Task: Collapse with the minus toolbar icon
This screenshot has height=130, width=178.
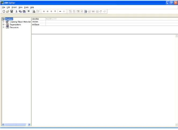Action: pos(60,11)
